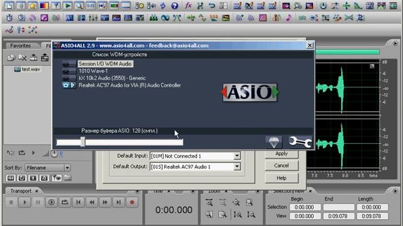Toggle the loop play button under Files list
Viewport: 403px width, 226px height.
click(22, 153)
